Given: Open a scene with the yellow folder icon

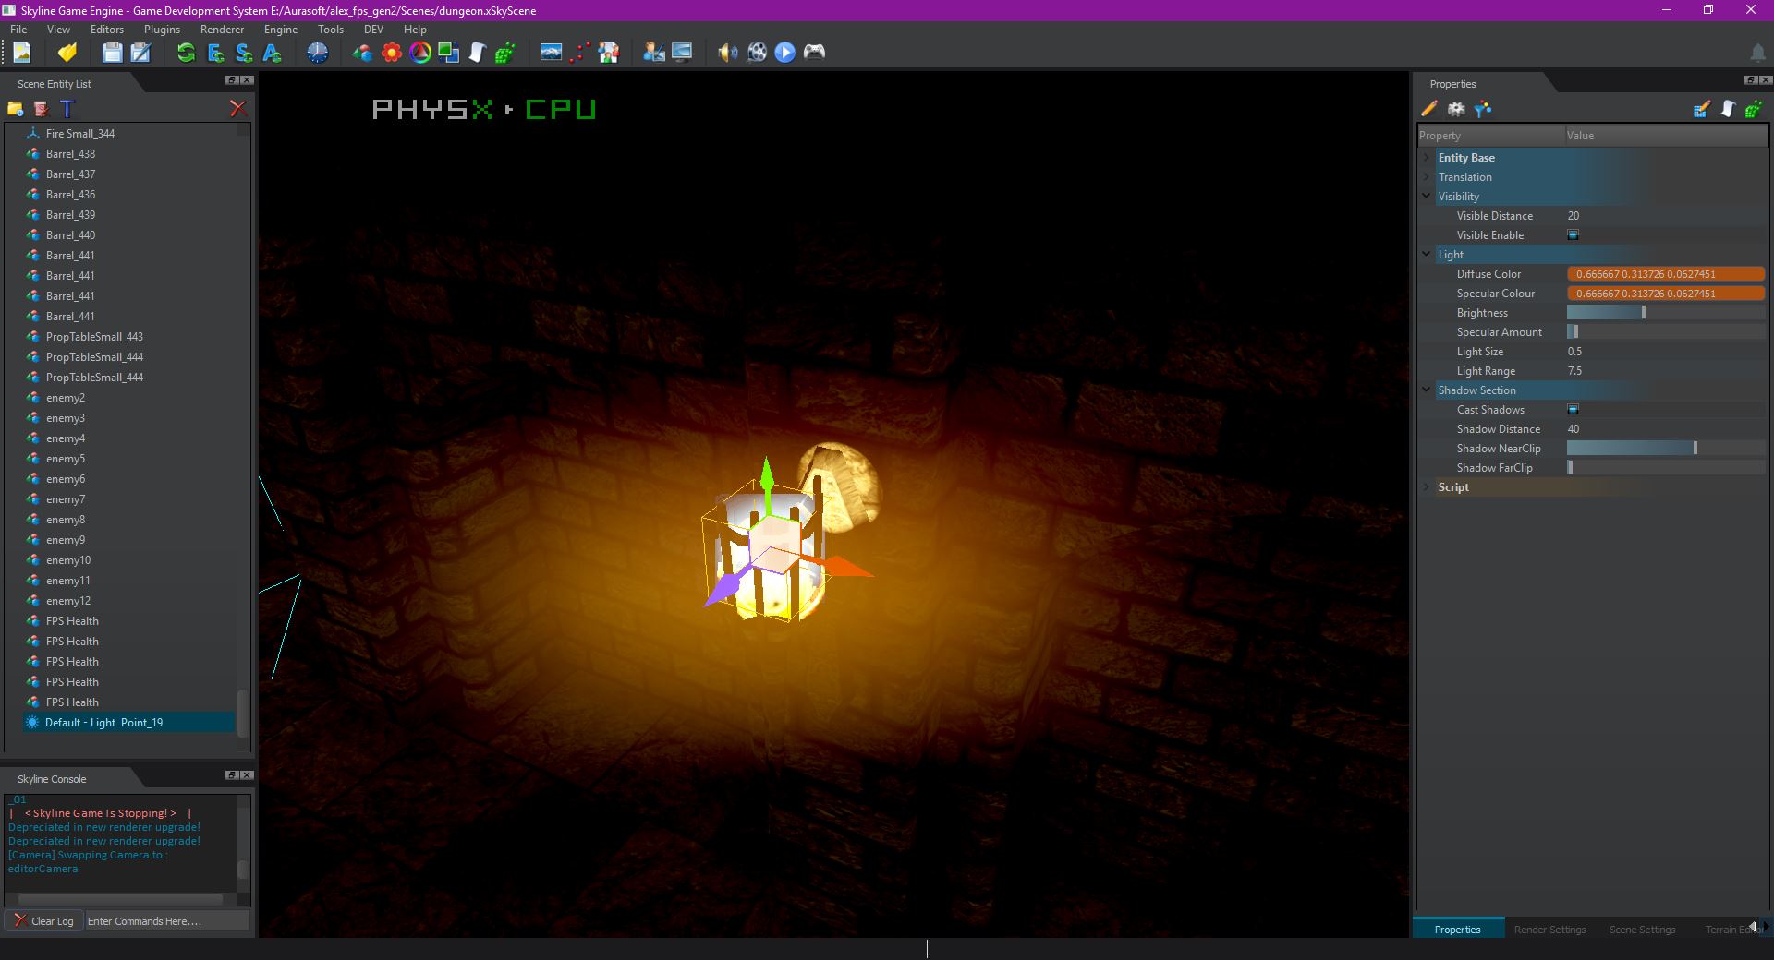Looking at the screenshot, I should 67,53.
